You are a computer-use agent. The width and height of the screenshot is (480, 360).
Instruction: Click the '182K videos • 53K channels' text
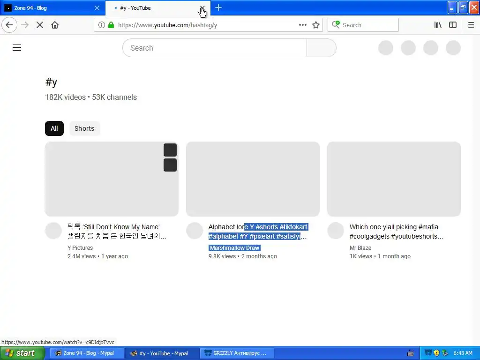click(x=91, y=97)
